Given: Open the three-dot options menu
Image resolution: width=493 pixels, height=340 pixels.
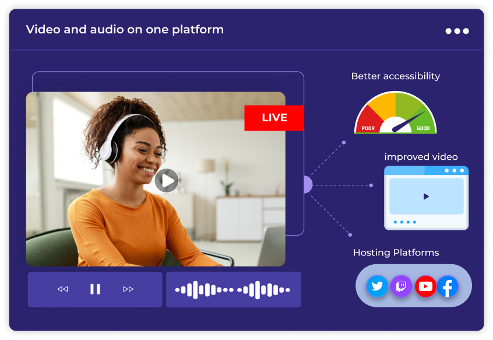Looking at the screenshot, I should coord(457,31).
